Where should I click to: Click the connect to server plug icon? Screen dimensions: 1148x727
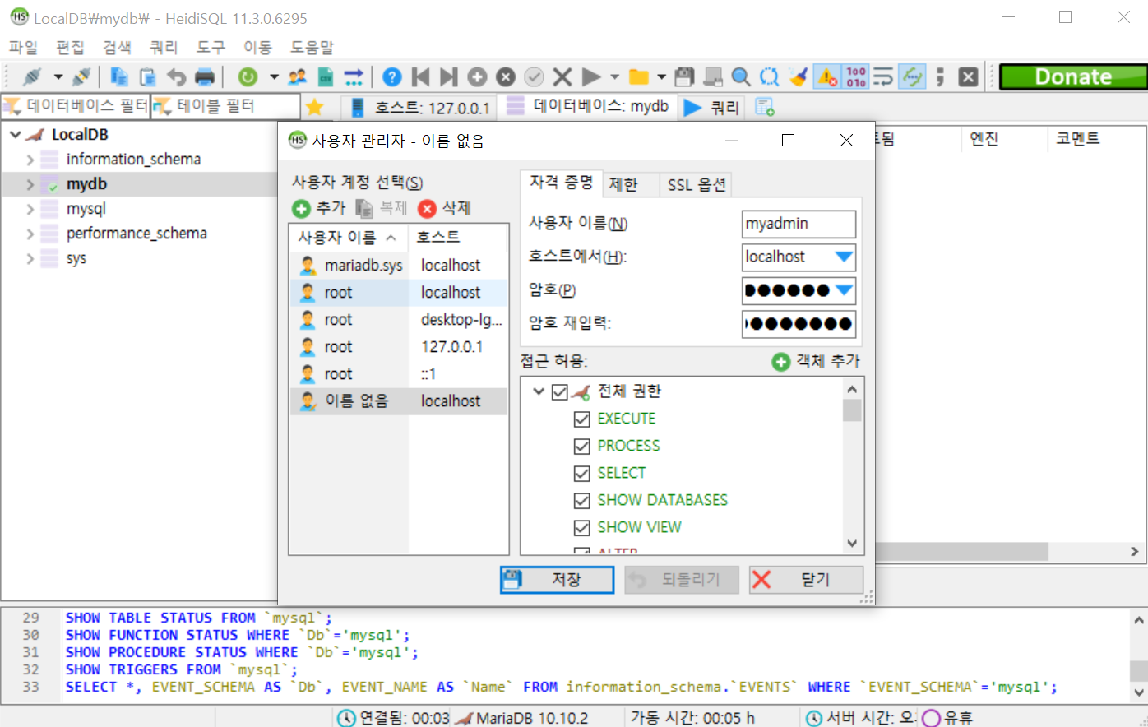pyautogui.click(x=32, y=77)
